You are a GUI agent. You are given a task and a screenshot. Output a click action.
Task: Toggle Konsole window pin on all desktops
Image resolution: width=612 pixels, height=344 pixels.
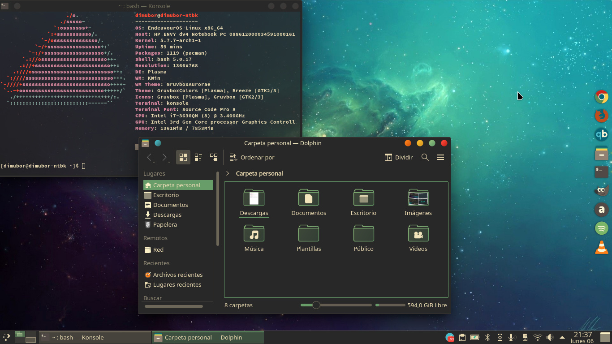tap(17, 6)
